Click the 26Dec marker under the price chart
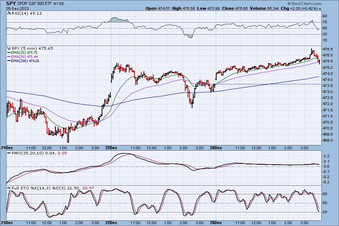This screenshot has width=339, height=226. click(216, 148)
